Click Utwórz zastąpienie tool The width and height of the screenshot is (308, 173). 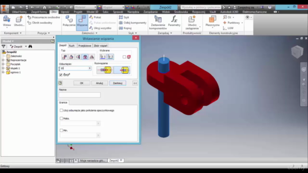pyautogui.click(x=192, y=23)
